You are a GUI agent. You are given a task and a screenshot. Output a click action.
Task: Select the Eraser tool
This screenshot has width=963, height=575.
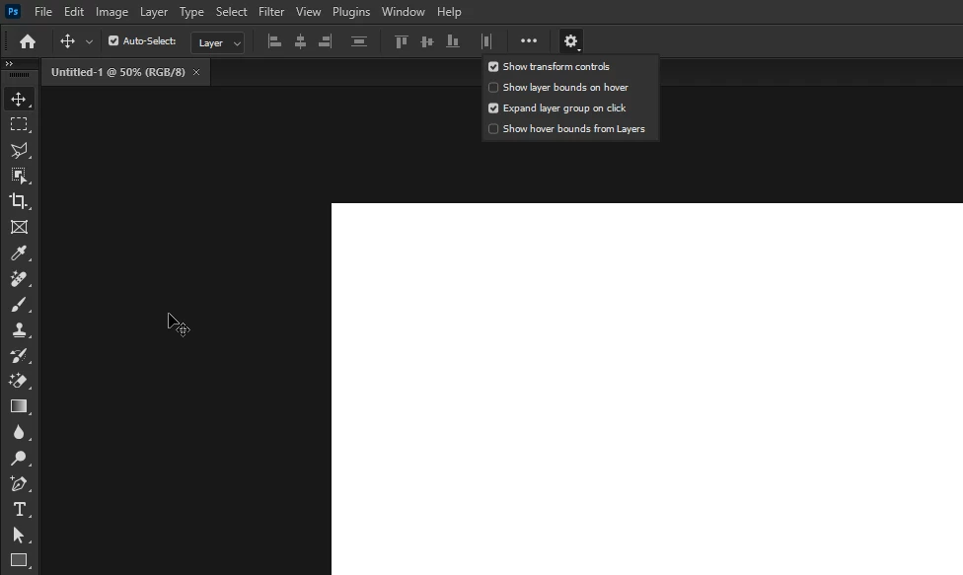(x=19, y=381)
